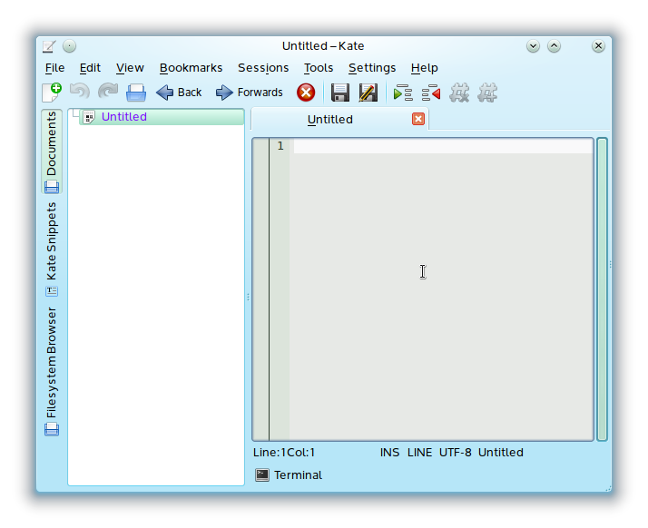Screen dimensions: 648x528
Task: Open the File menu
Action: pyautogui.click(x=54, y=68)
